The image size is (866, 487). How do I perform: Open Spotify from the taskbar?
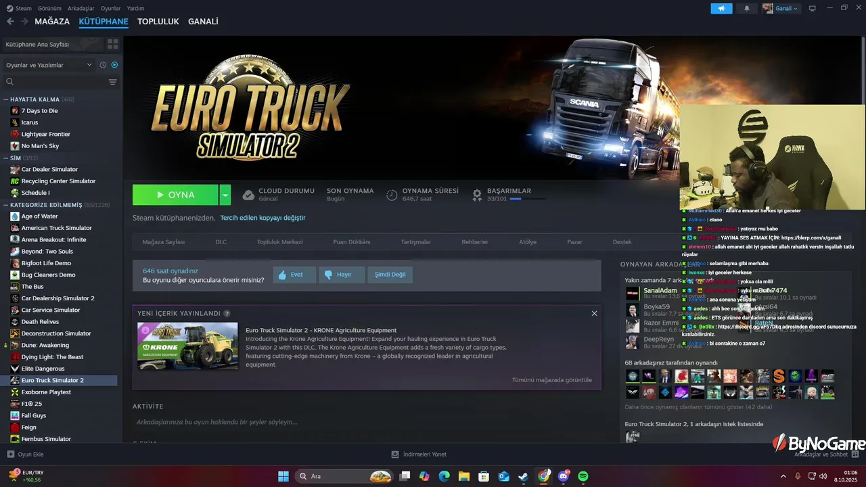click(583, 476)
